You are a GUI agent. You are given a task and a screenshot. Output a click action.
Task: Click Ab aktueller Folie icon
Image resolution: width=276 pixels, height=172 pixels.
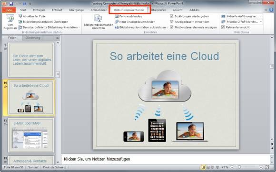click(x=20, y=16)
